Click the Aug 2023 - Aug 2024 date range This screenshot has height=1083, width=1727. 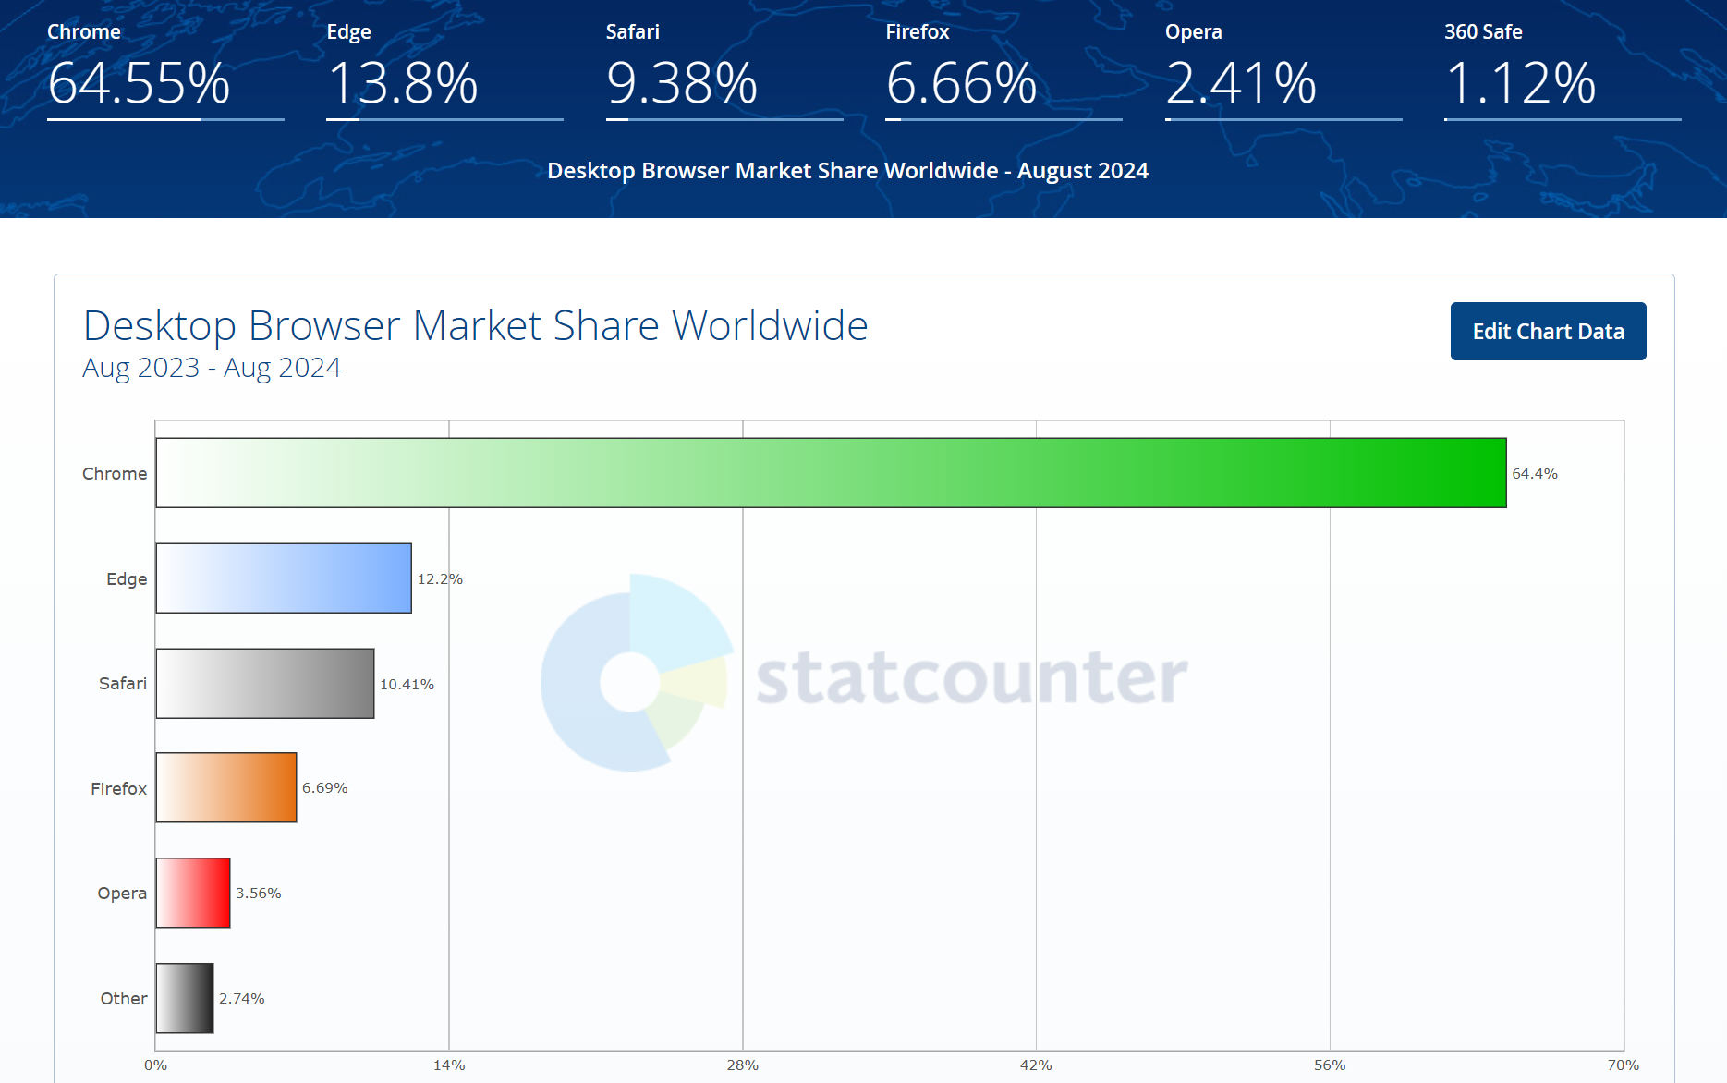coord(212,368)
